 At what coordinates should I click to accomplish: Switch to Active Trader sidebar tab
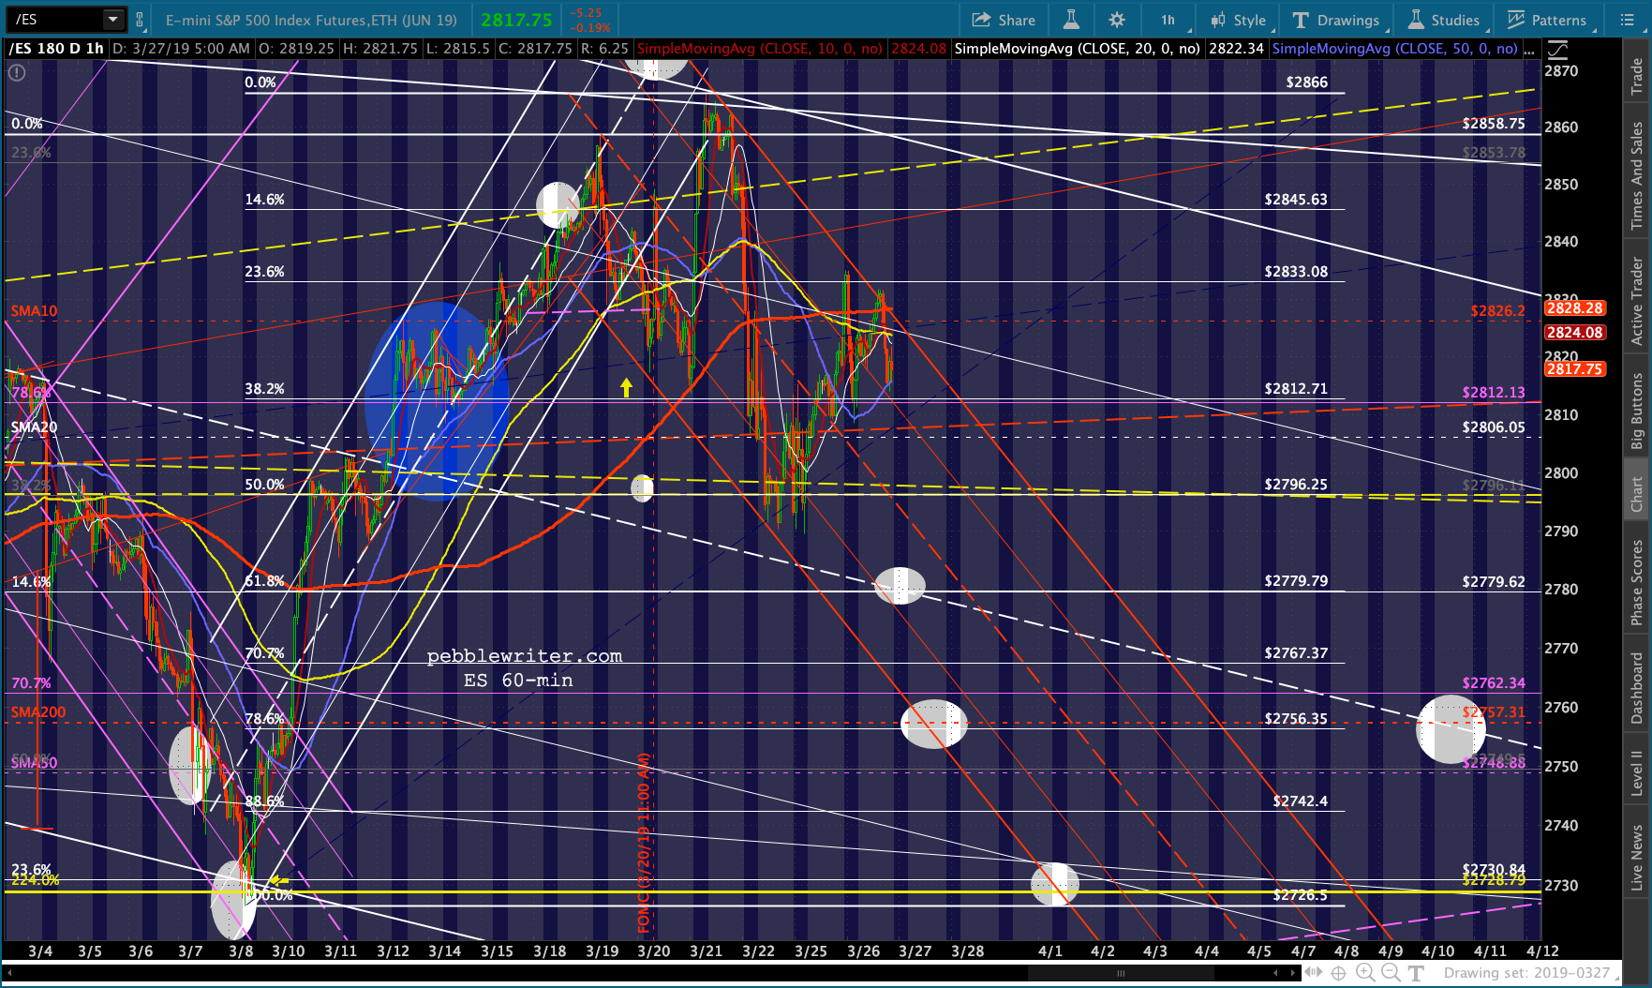1637,302
